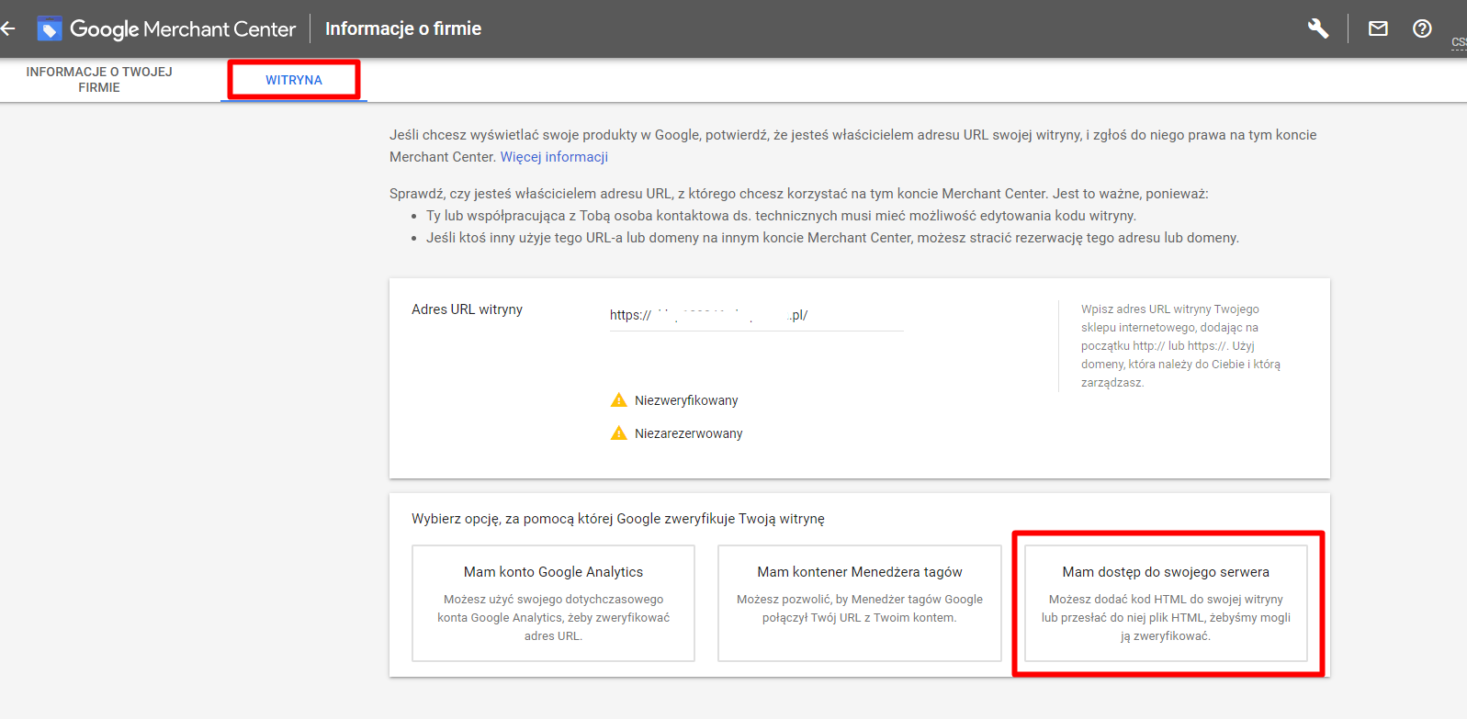Screen dimensions: 1467x719
Task: Click the Merchant Center price tag logo
Action: point(49,29)
